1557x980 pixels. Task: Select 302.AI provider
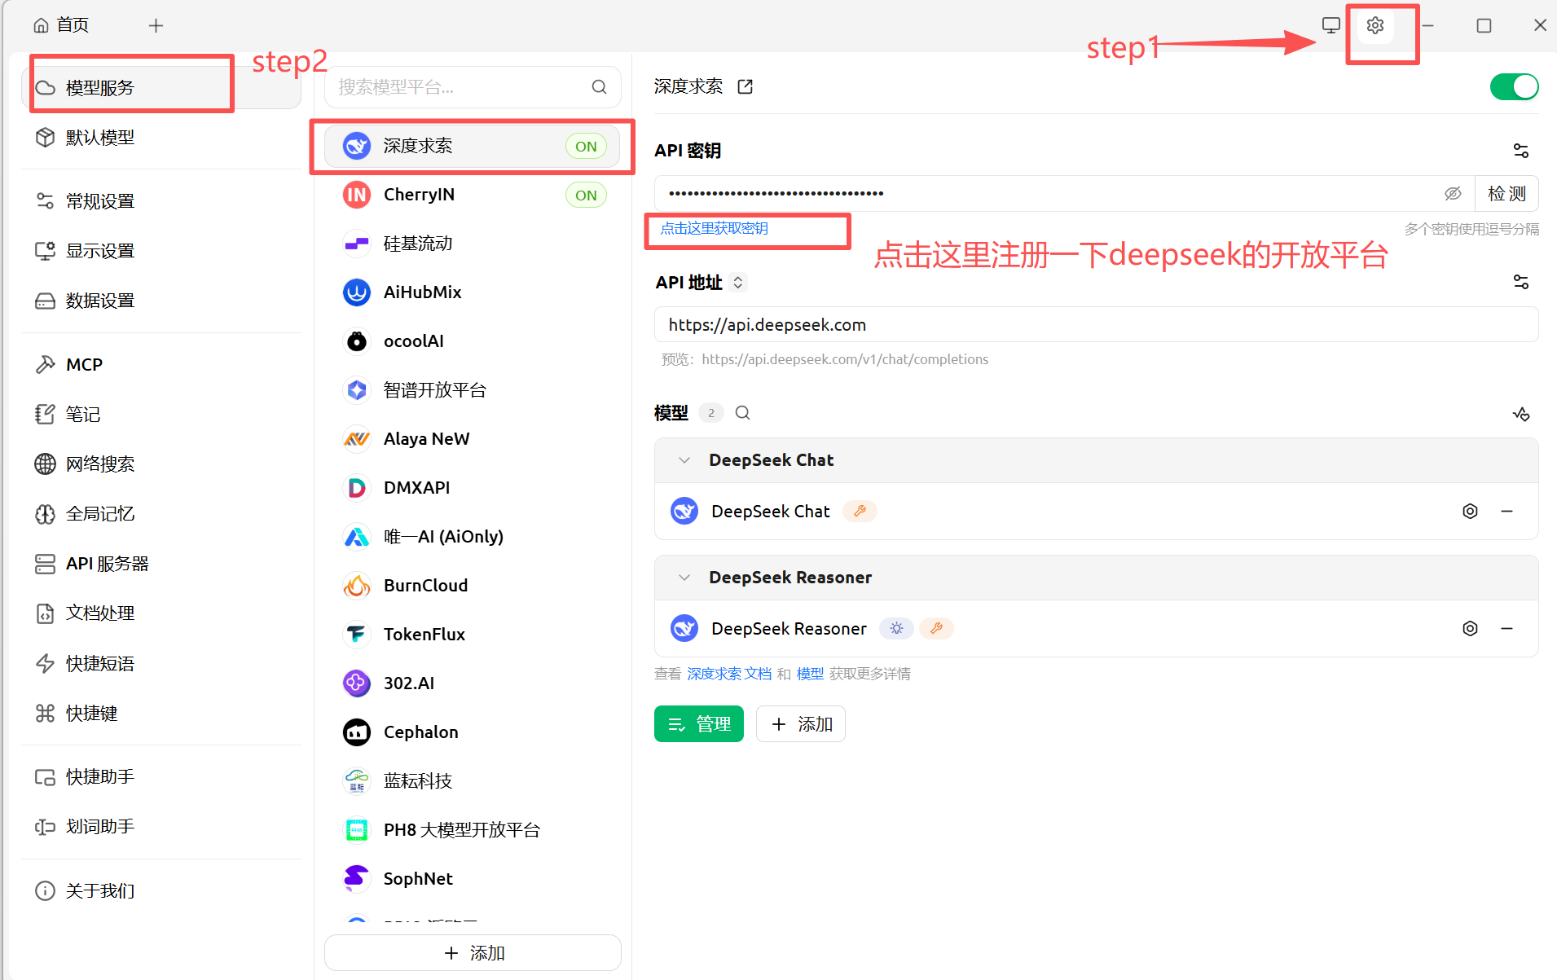point(473,683)
